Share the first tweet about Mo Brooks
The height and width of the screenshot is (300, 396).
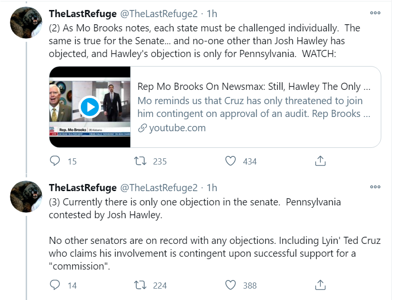[x=320, y=161]
